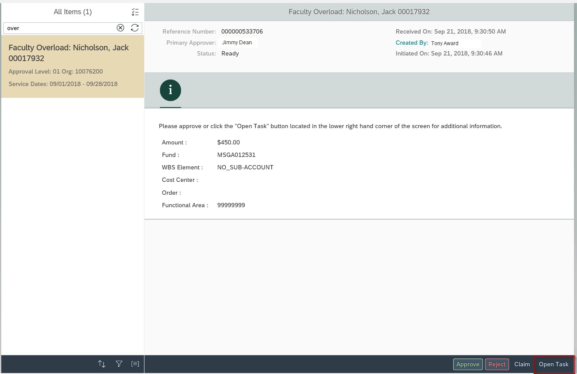Screen dimensions: 577x374
Task: Reject the faculty overload request
Action: coord(497,365)
